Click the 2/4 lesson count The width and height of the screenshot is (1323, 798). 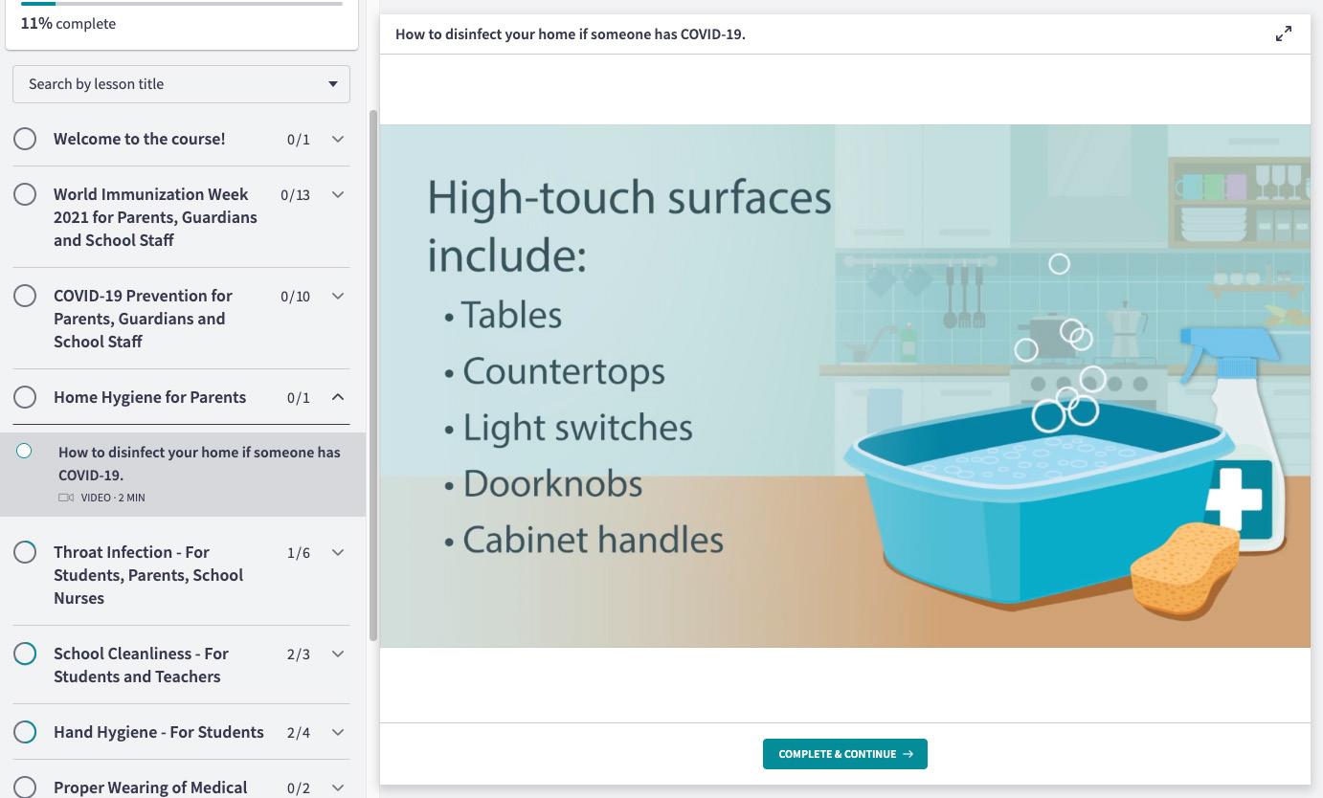pos(299,733)
